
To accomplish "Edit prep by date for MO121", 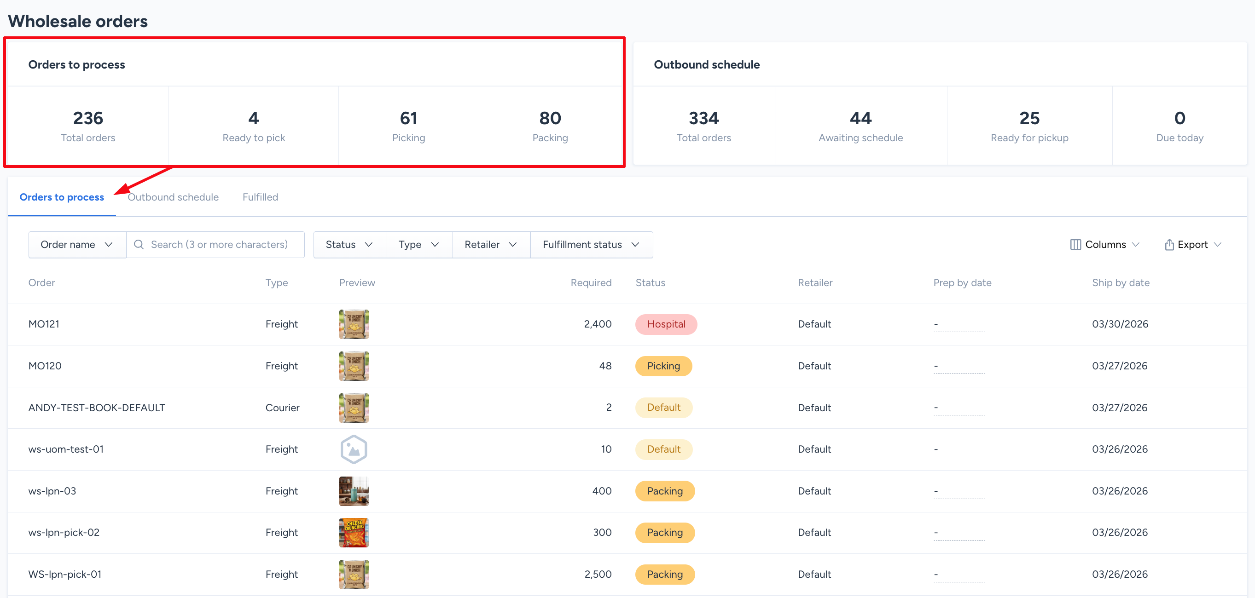I will [959, 325].
